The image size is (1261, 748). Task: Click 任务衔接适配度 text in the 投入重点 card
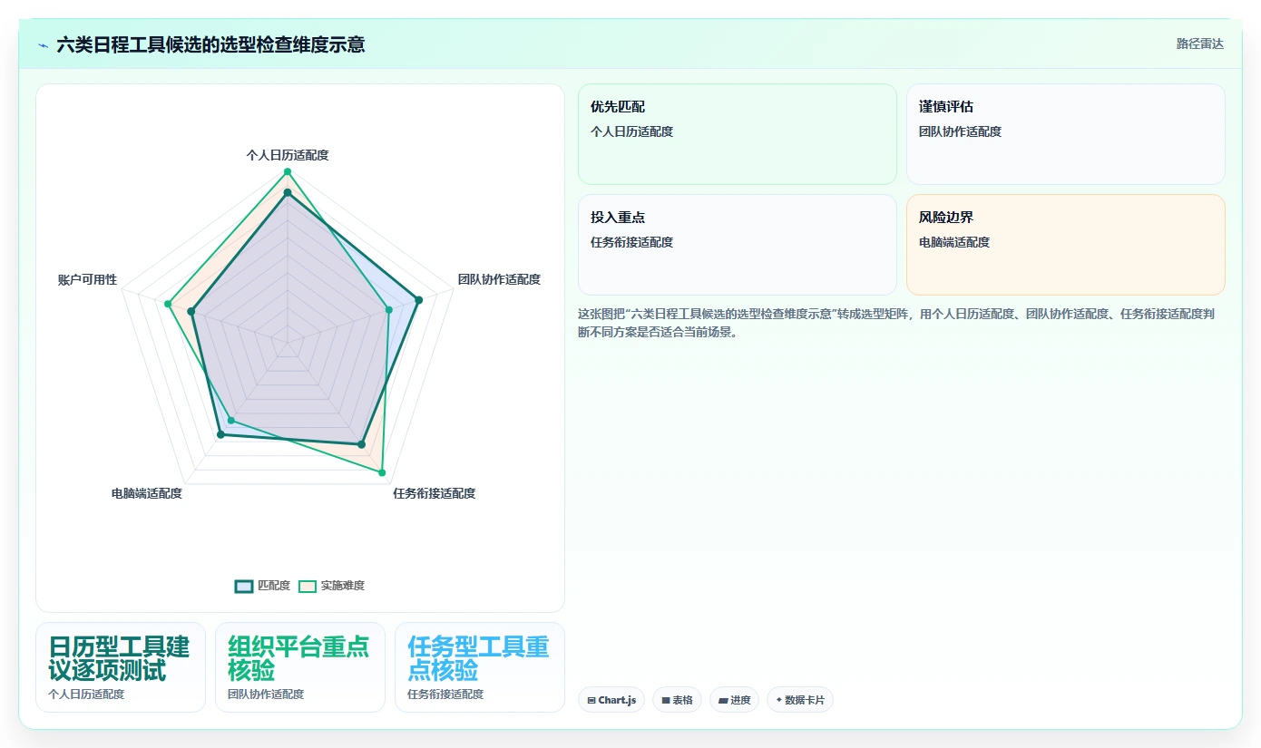point(632,242)
